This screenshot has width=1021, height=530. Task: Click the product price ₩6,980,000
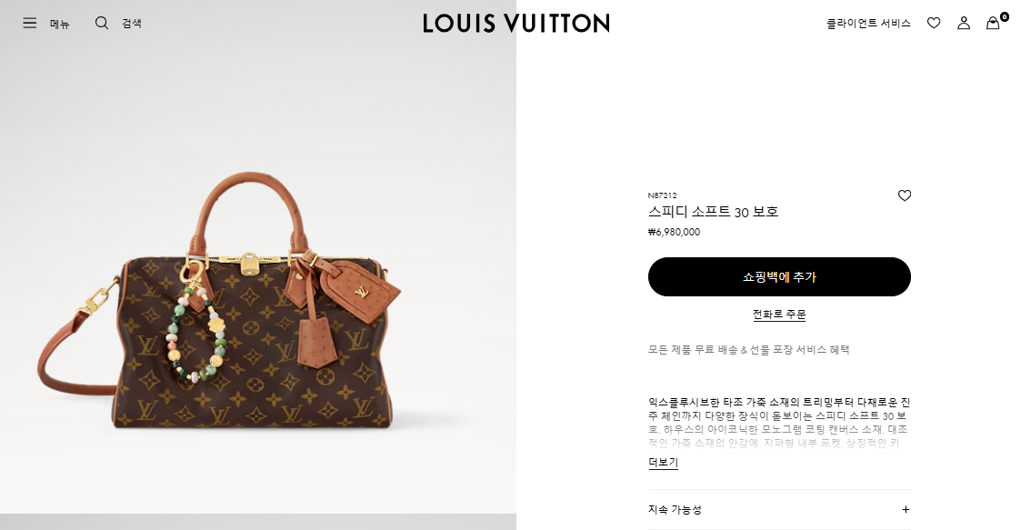click(674, 232)
